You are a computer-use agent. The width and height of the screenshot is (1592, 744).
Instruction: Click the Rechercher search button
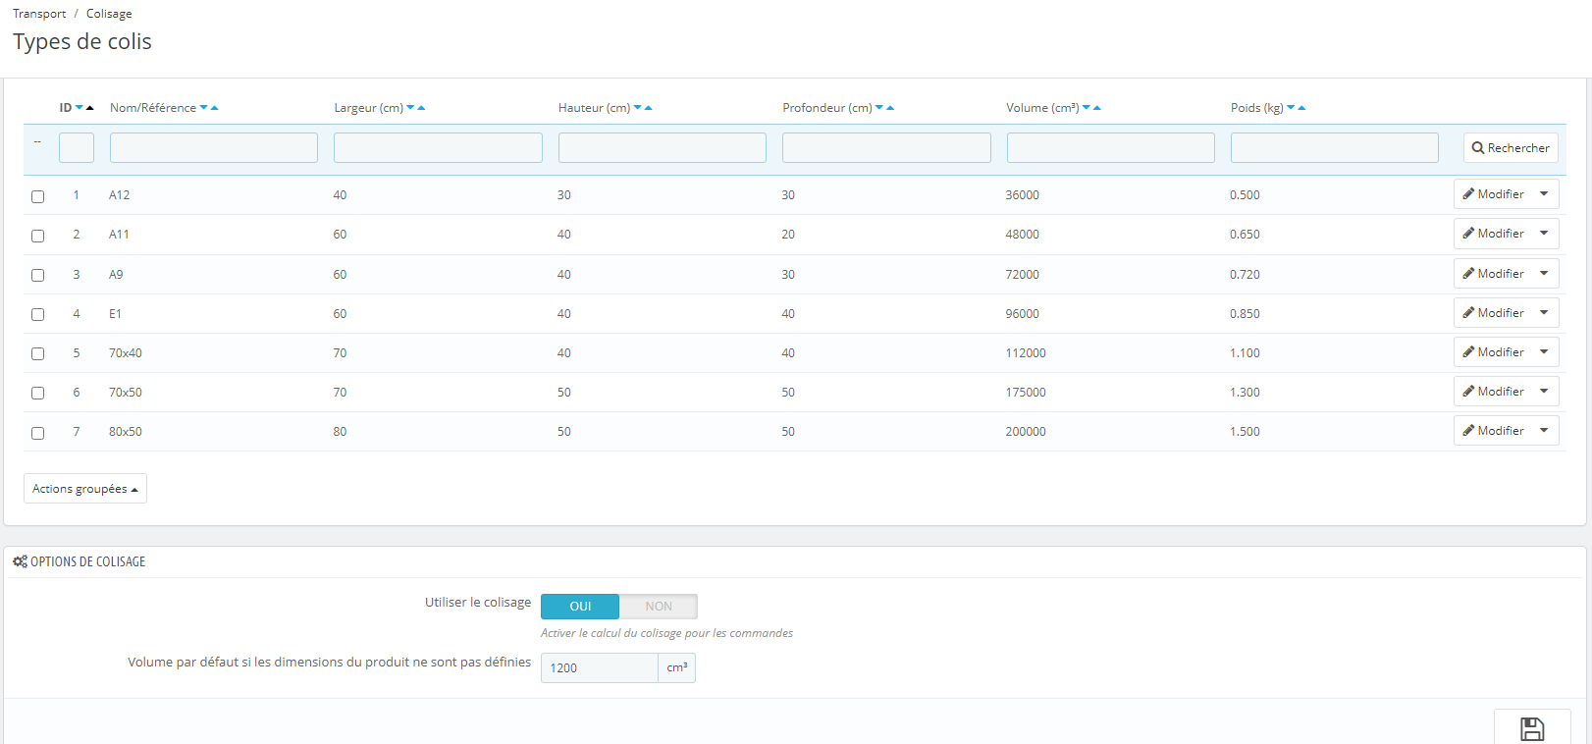(1511, 148)
